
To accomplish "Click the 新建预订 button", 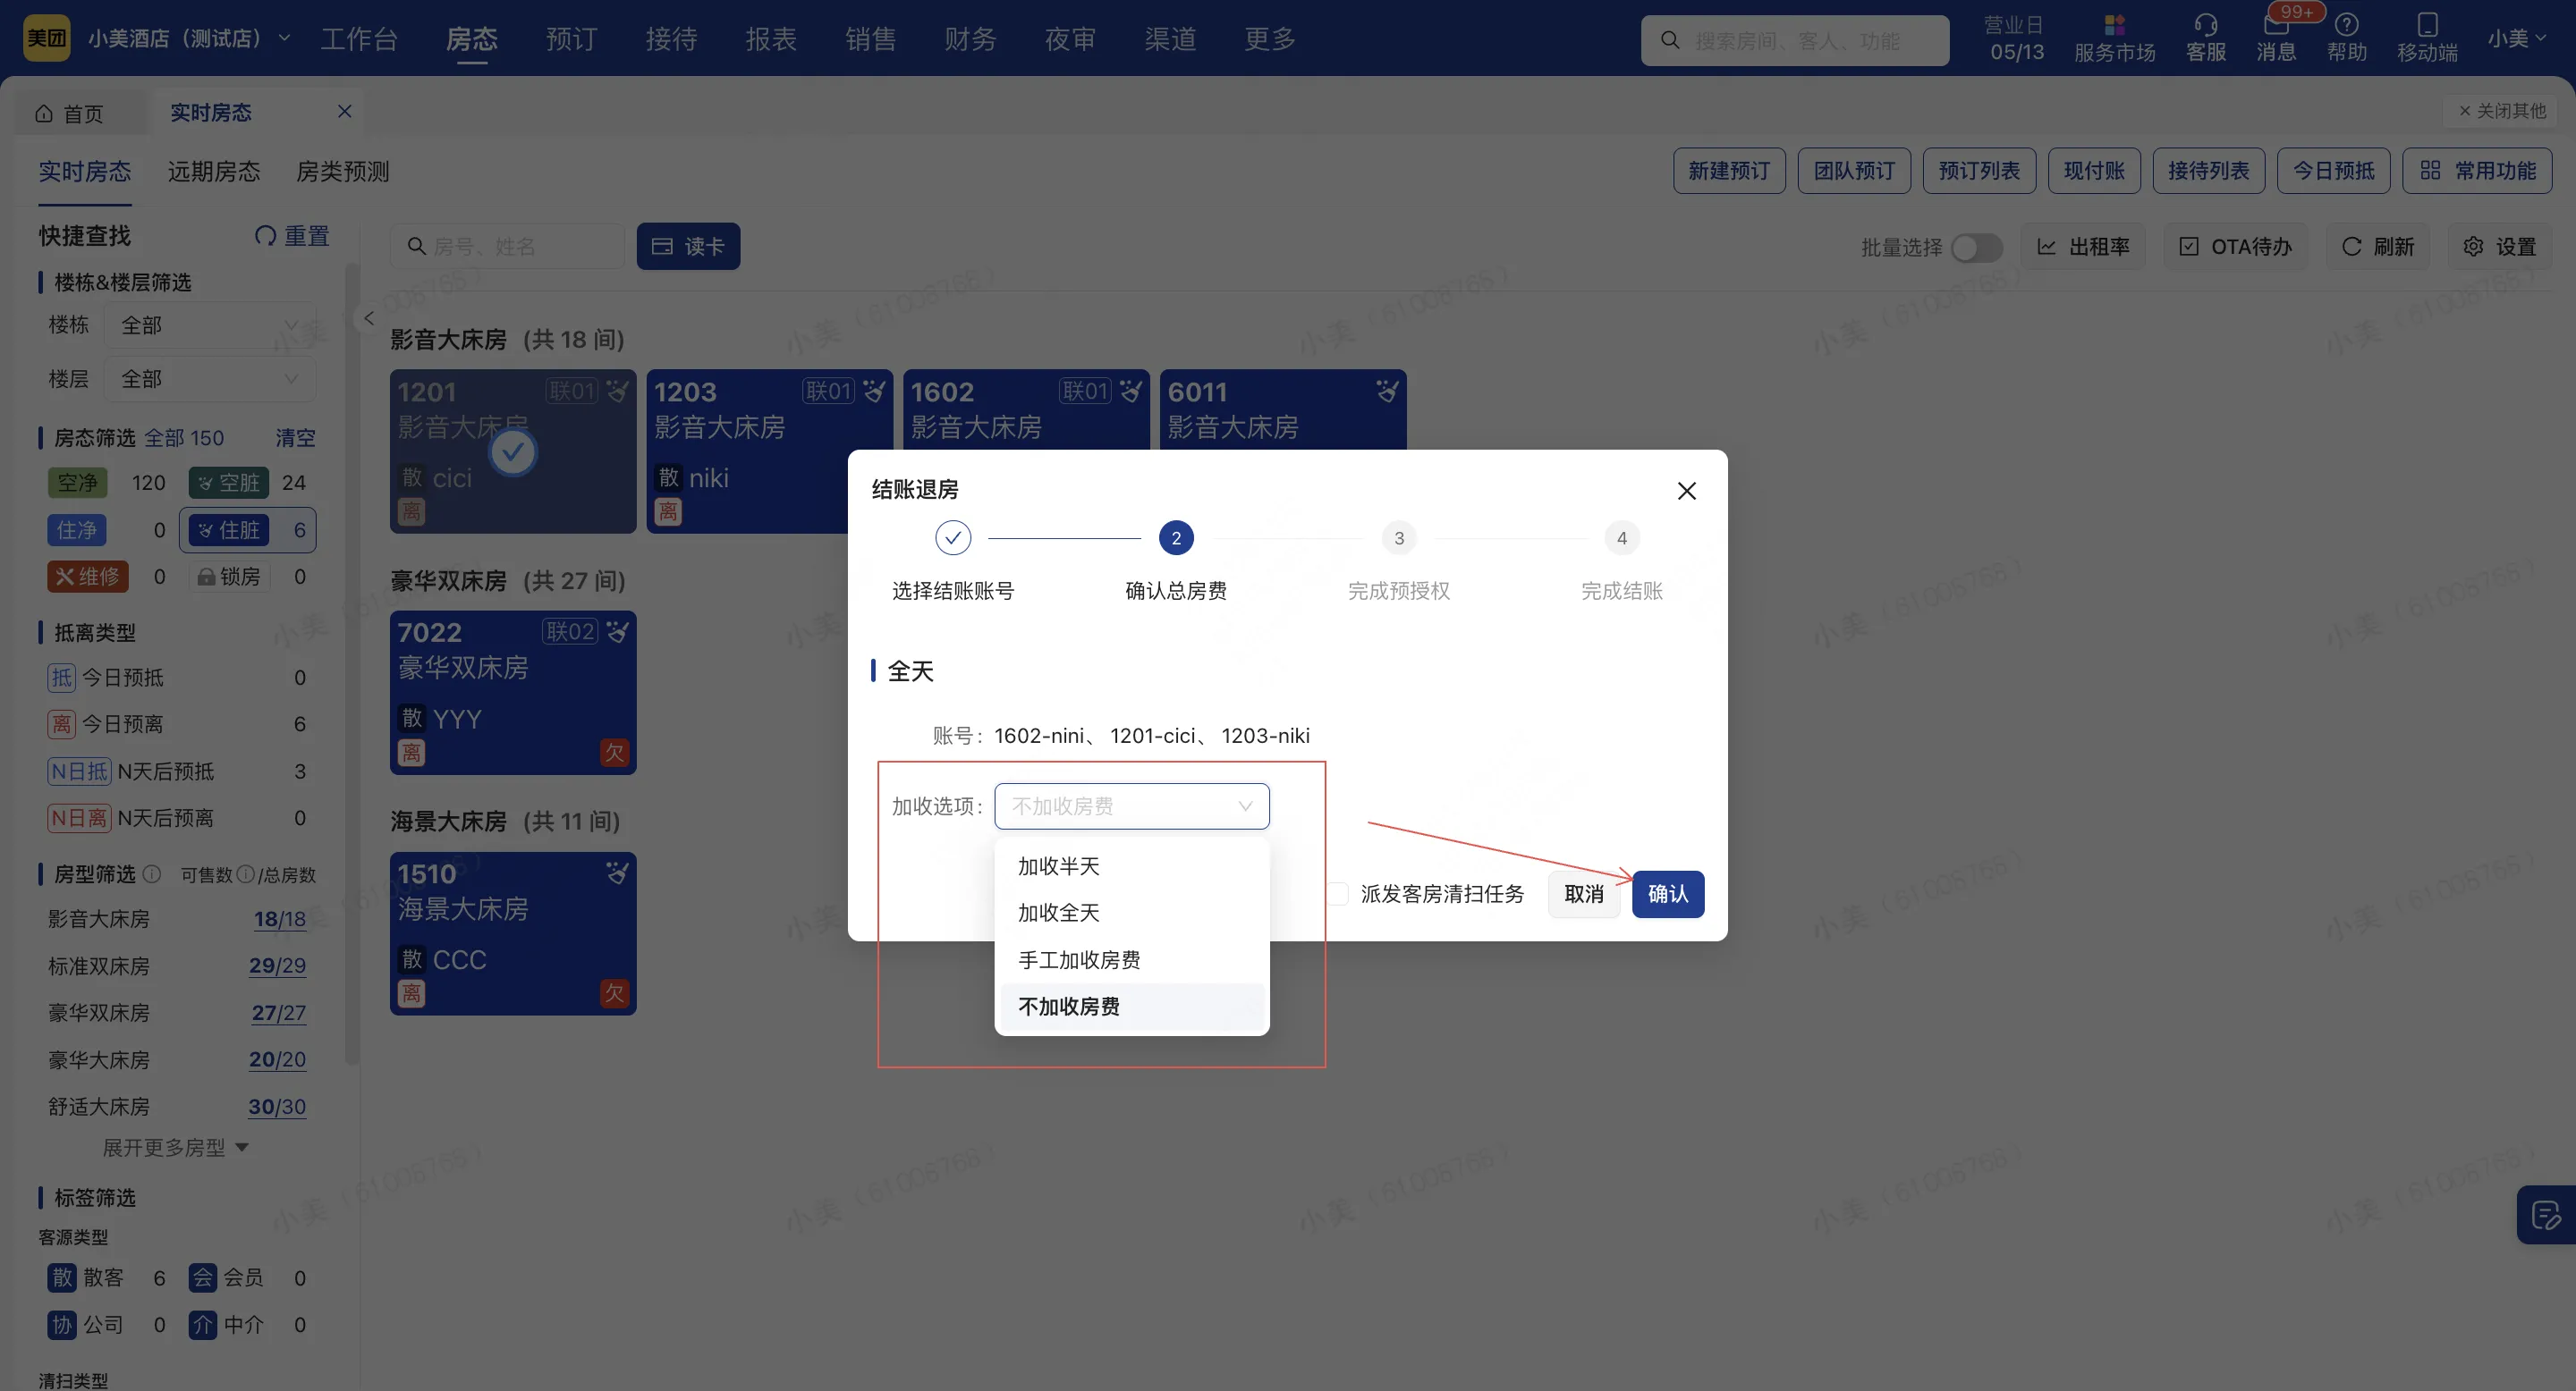I will click(1729, 171).
